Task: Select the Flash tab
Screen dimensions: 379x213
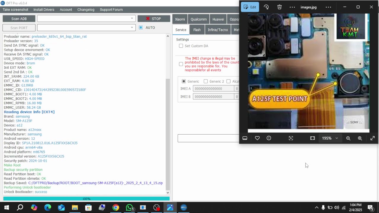Action: [x=197, y=30]
